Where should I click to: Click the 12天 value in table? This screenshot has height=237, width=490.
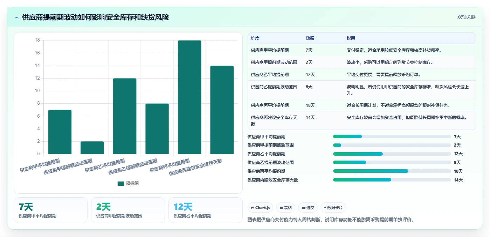[x=310, y=75]
